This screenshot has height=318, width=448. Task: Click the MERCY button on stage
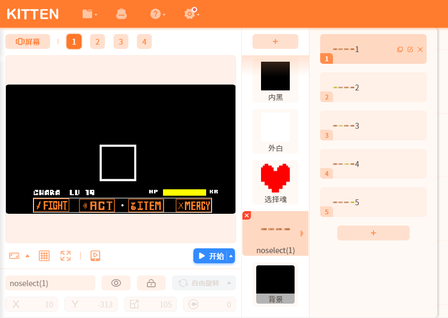[x=194, y=206]
